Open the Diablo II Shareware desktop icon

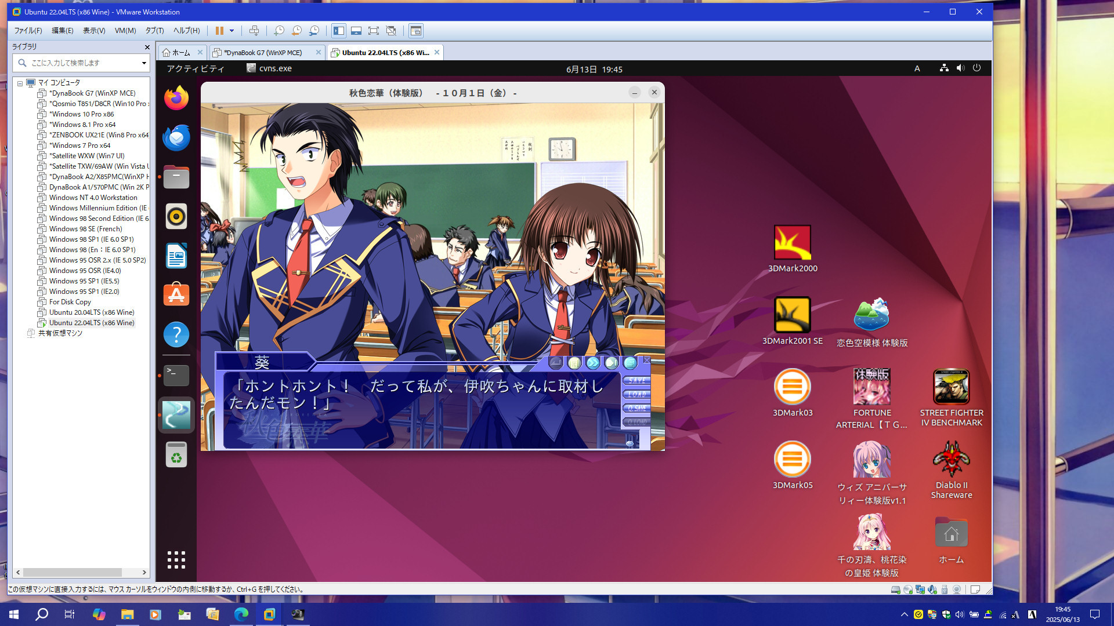click(952, 470)
